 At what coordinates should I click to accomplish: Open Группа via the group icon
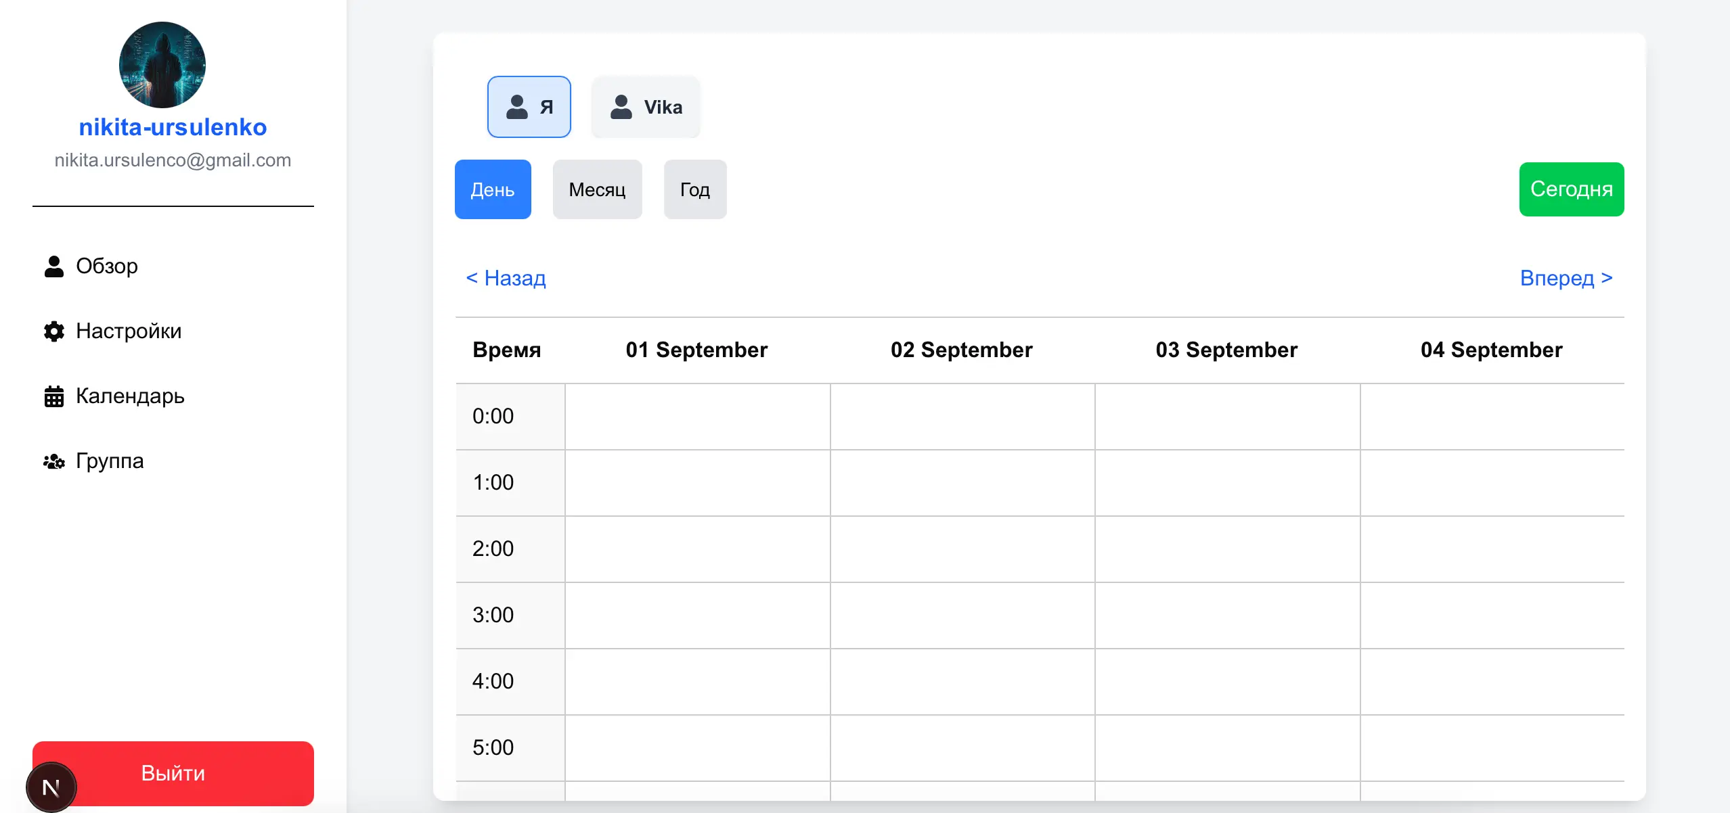(x=54, y=461)
